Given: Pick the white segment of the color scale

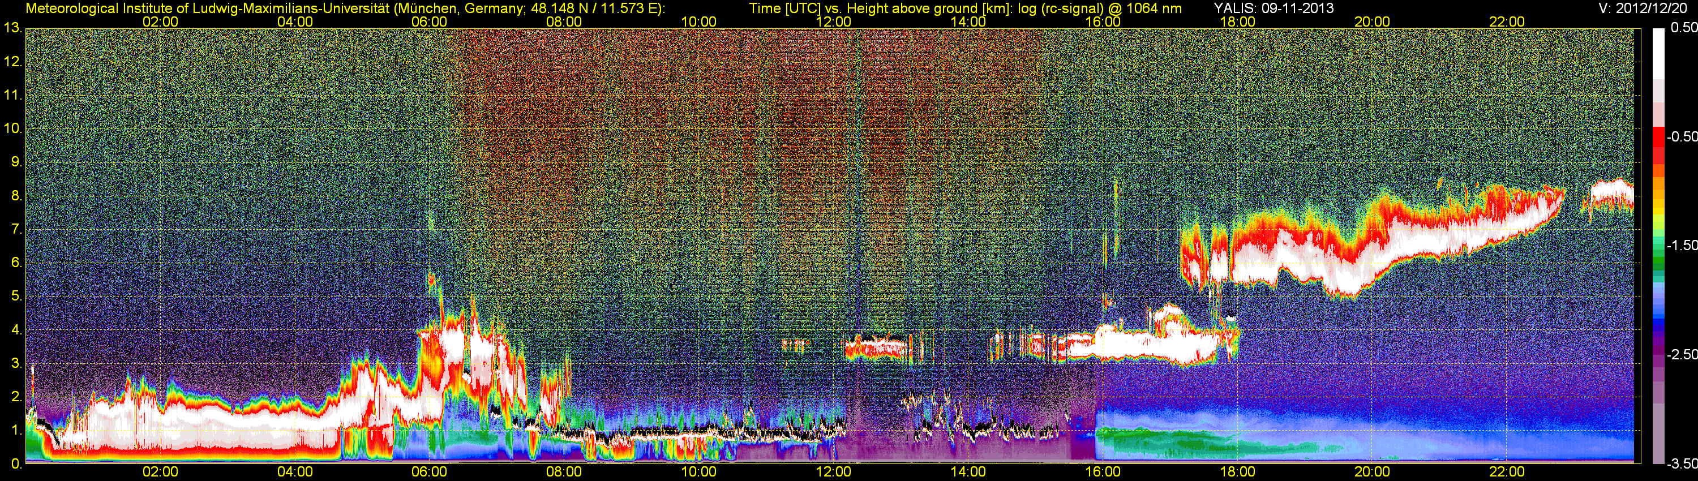Looking at the screenshot, I should click(x=1658, y=54).
